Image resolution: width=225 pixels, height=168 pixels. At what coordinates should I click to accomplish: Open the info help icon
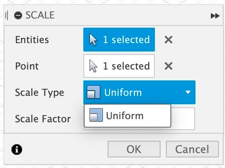(17, 150)
